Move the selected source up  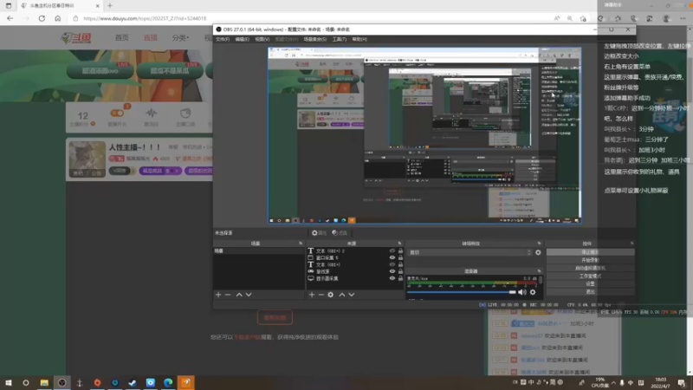[342, 295]
